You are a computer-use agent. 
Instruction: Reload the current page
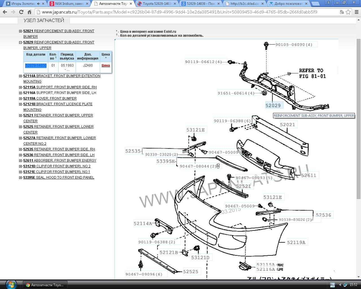pyautogui.click(x=21, y=12)
